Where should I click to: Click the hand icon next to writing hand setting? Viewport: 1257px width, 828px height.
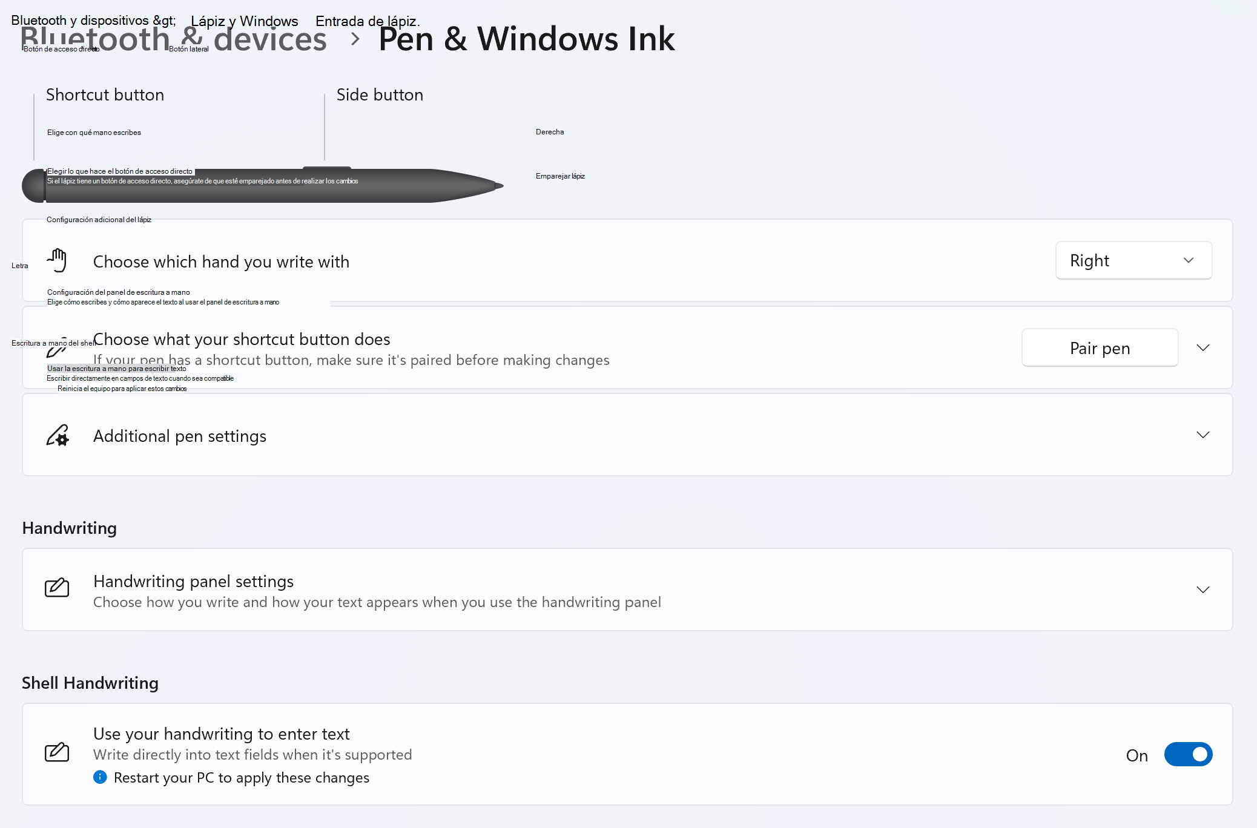coord(58,260)
